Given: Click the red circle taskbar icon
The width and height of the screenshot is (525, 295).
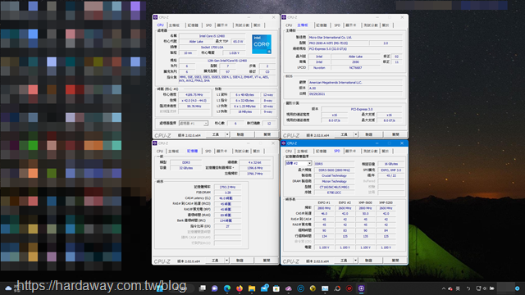Looking at the screenshot, I should 349,288.
